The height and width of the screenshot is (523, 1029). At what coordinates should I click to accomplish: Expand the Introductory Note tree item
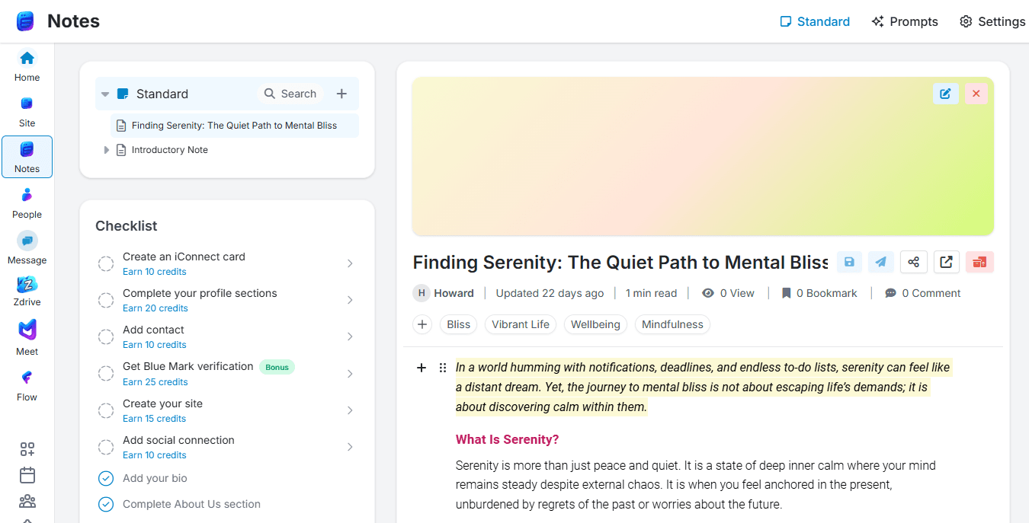pos(107,150)
